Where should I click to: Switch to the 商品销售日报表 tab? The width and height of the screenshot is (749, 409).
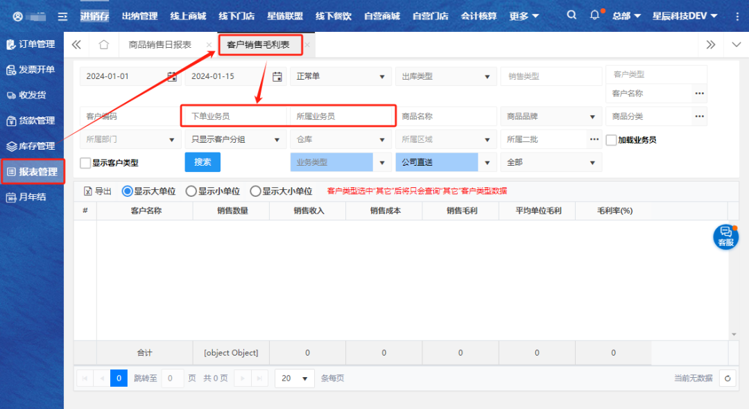pos(160,44)
